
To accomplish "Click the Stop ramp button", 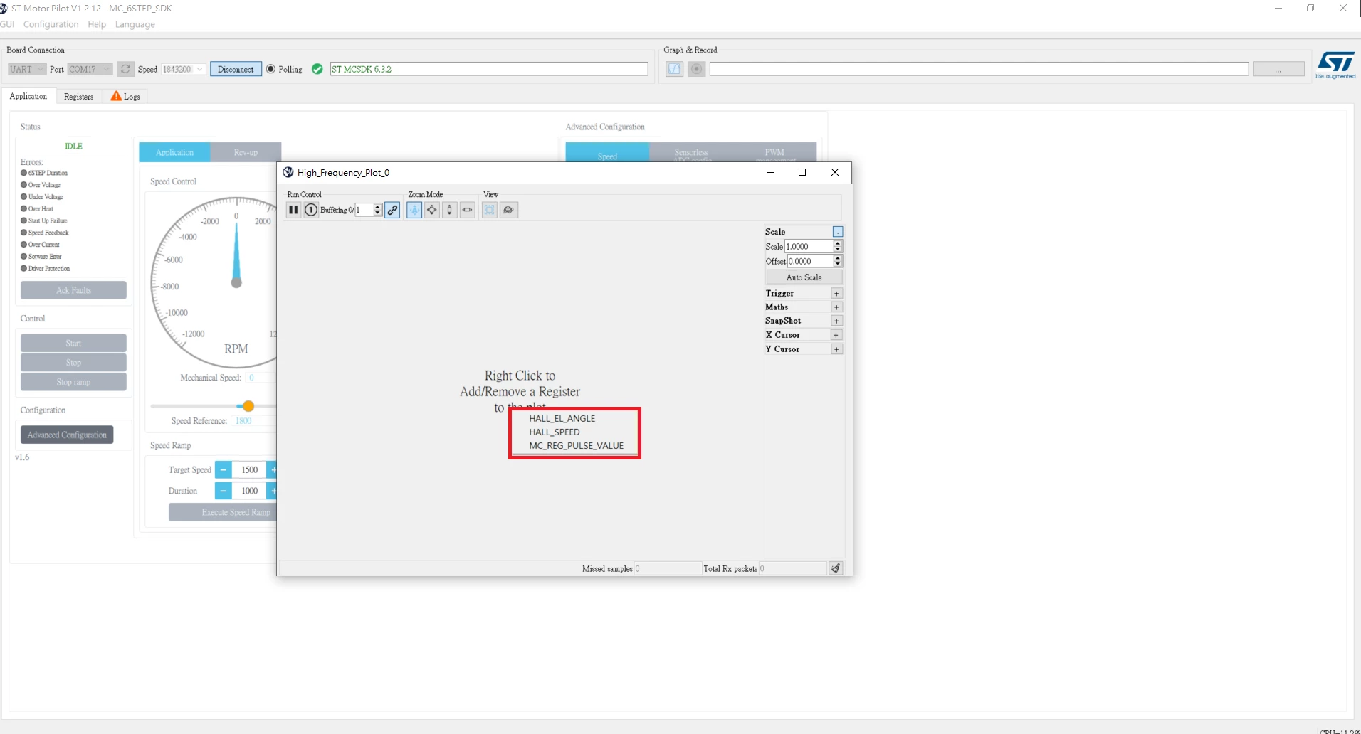I will [x=73, y=382].
